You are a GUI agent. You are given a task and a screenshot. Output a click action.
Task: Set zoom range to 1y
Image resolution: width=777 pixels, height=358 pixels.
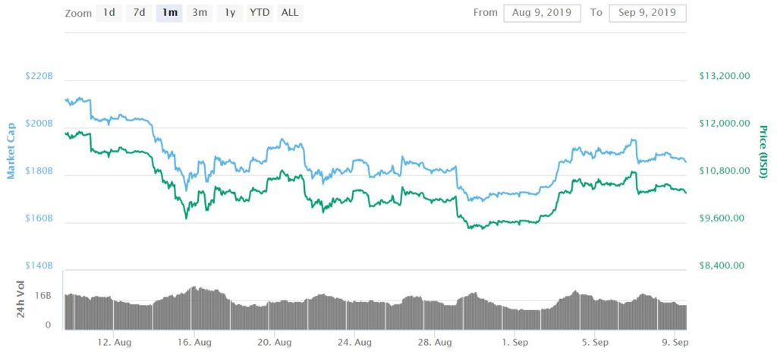230,13
